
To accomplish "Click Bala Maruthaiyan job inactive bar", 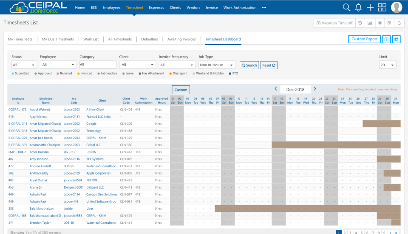I will pos(308,209).
